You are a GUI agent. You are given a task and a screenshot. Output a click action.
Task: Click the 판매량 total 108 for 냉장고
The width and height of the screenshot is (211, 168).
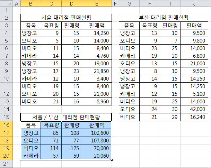[x=72, y=133]
